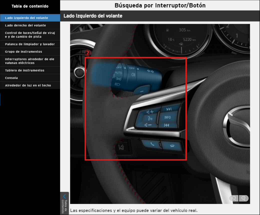The width and height of the screenshot is (260, 215).
Task: Open Grupo de instrumentos section
Action: click(x=23, y=52)
